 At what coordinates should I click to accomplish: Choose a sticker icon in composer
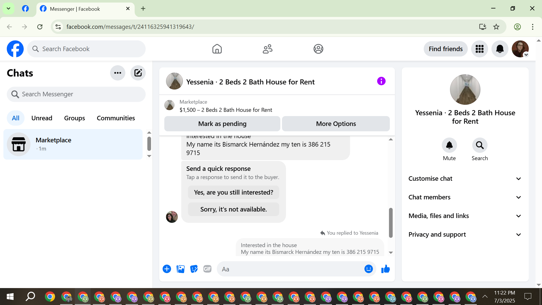(x=194, y=269)
